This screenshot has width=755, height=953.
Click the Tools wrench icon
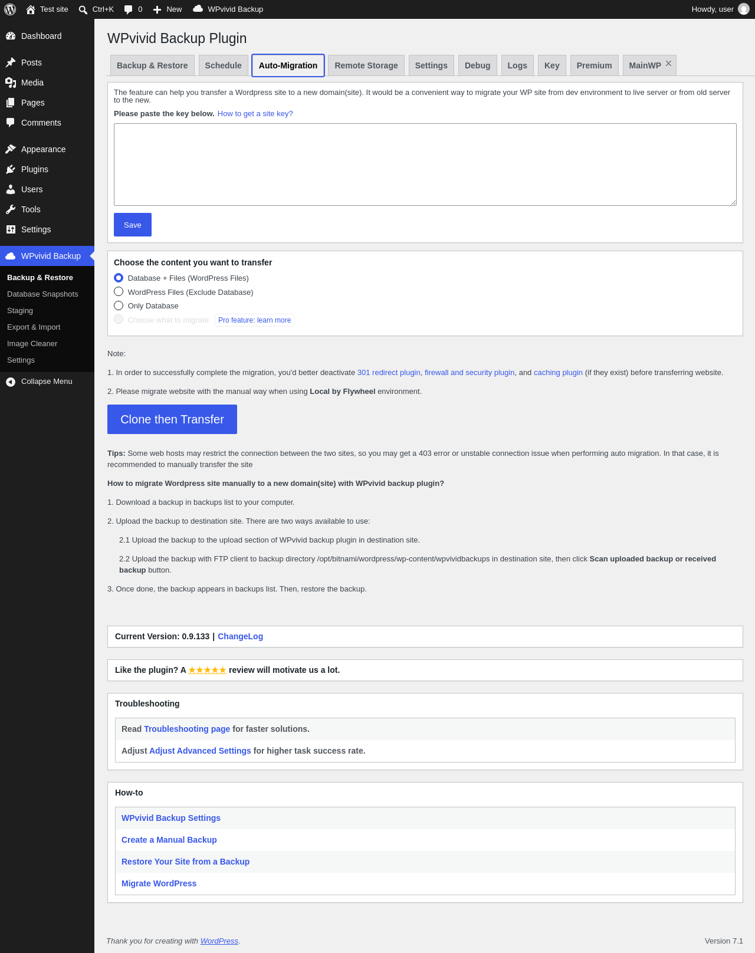(x=11, y=209)
